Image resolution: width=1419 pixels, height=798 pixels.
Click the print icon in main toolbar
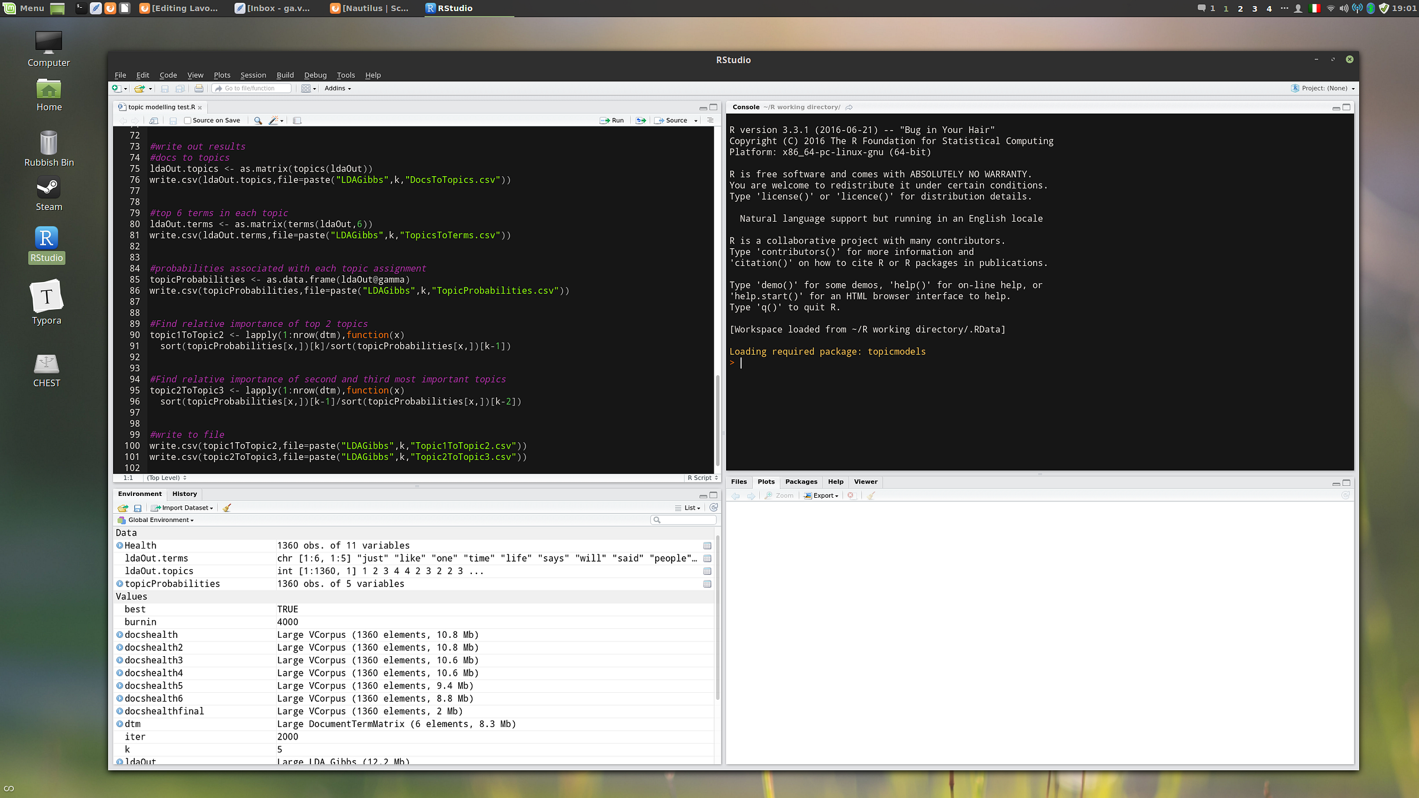coord(199,89)
